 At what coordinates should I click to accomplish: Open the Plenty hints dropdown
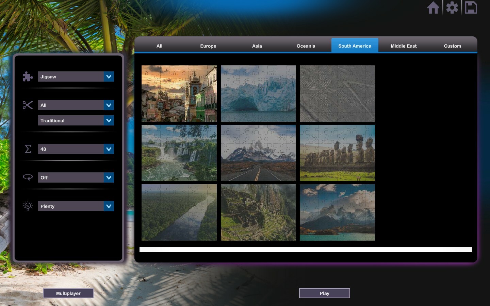(x=76, y=206)
